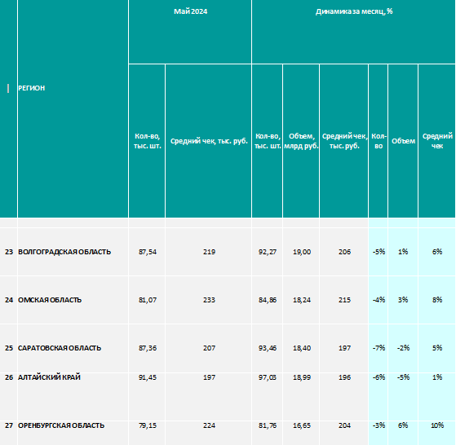456x445 pixels.
Task: Click the 87,36 cell
Action: (147, 348)
